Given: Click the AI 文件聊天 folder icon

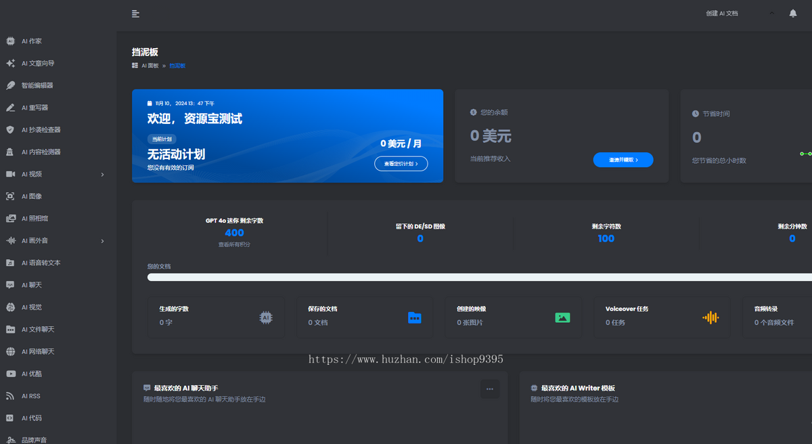Looking at the screenshot, I should coord(10,330).
